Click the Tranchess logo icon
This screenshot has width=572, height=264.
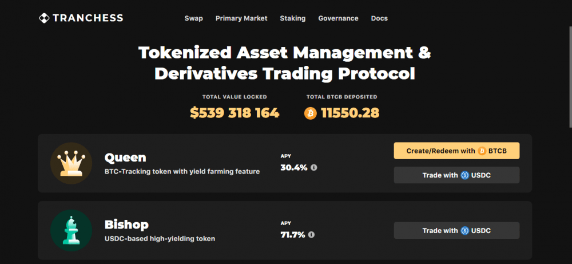point(44,18)
